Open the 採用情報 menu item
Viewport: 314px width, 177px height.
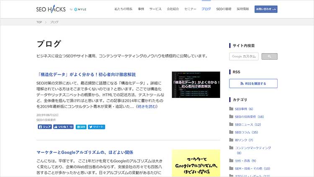coord(243,9)
